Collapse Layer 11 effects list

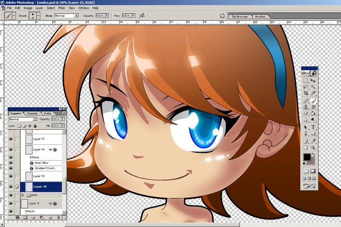pos(51,204)
